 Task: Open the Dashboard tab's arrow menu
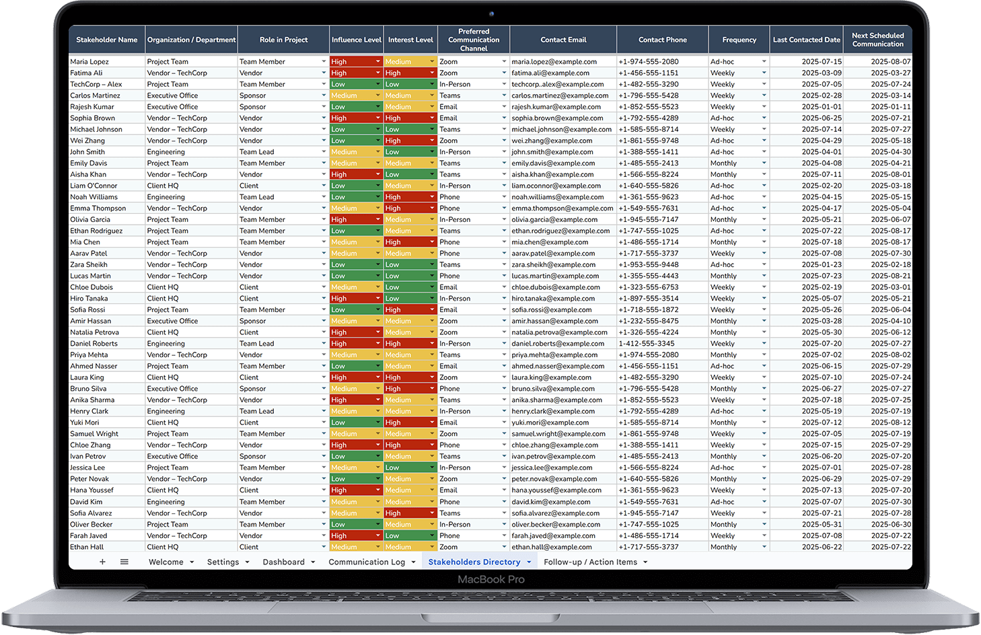tap(313, 562)
